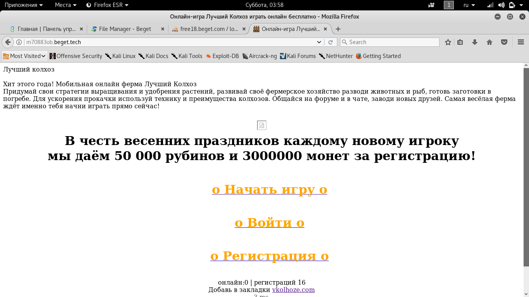Open the Pocket icon in toolbar
529x297 pixels.
504,42
